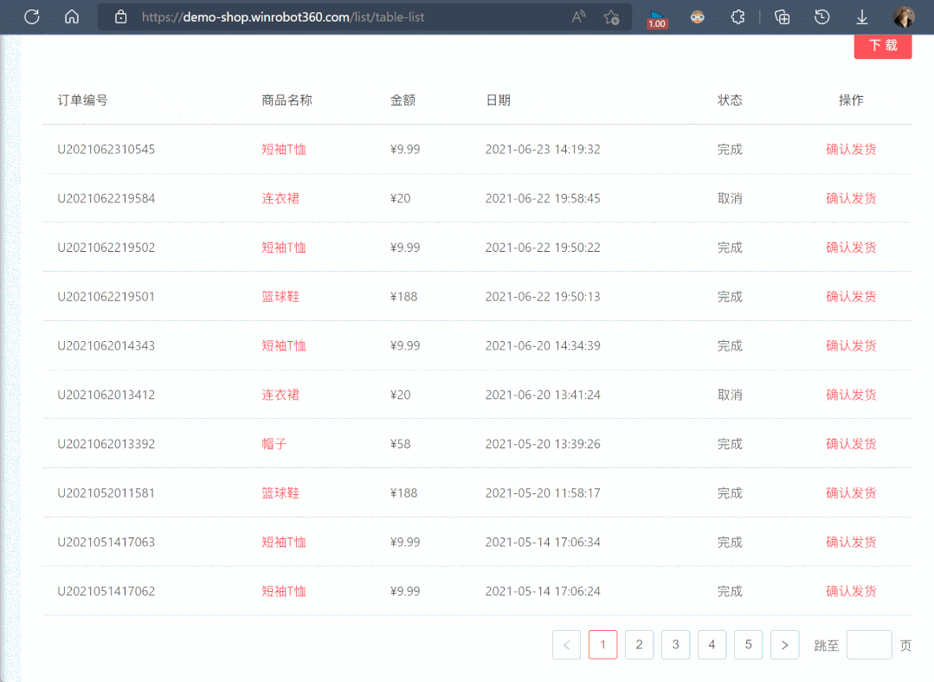Viewport: 934px width, 682px height.
Task: View site info via the lock icon
Action: [121, 16]
